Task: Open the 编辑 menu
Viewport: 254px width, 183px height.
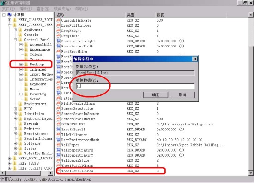Action: pos(26,9)
